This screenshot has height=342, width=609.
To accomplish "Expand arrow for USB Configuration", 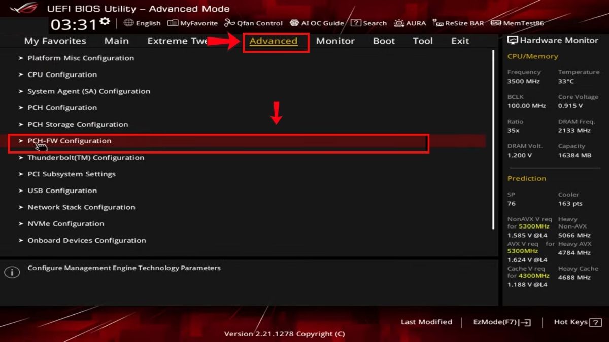I will point(21,191).
